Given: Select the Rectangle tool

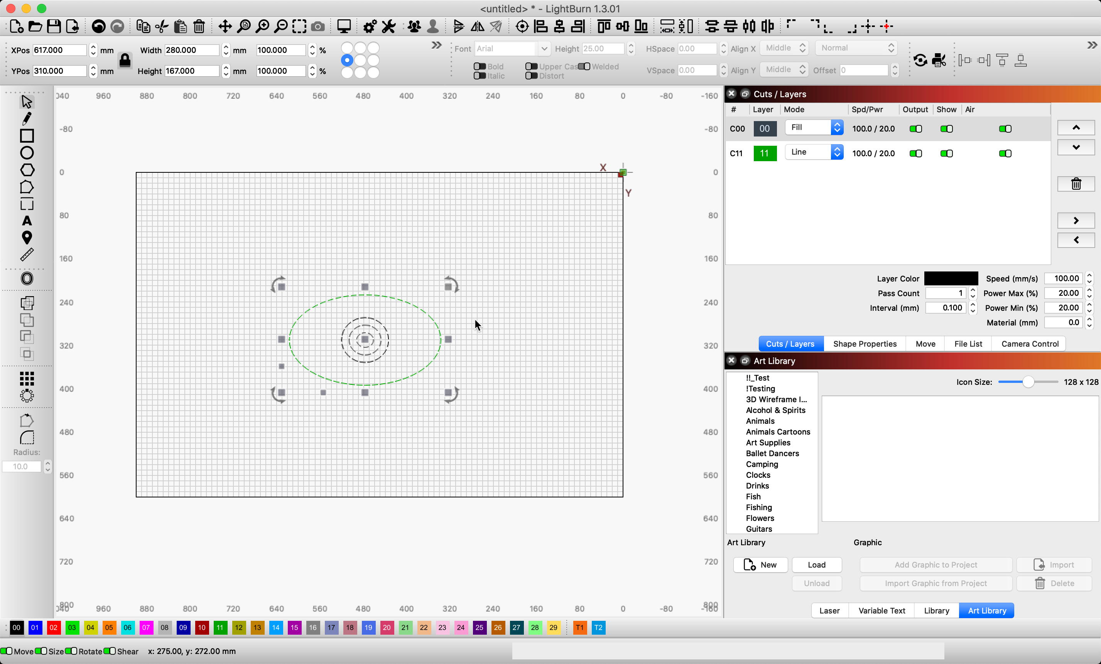Looking at the screenshot, I should (27, 136).
